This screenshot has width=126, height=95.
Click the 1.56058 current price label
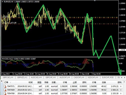coord(122,50)
